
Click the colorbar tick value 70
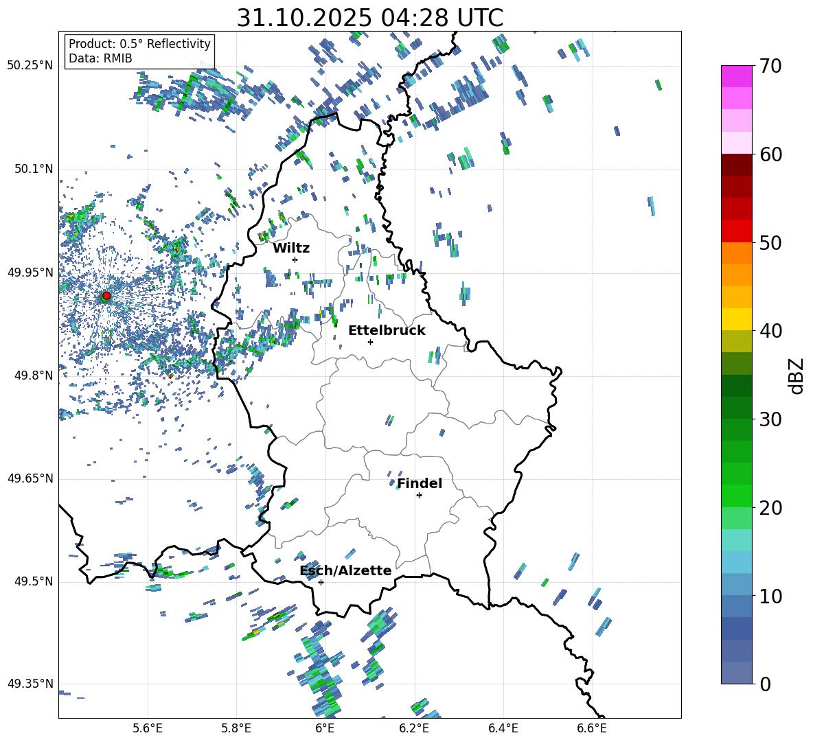tap(770, 66)
